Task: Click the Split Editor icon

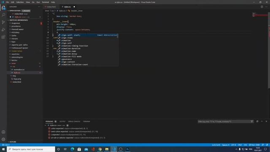Action: click(262, 7)
